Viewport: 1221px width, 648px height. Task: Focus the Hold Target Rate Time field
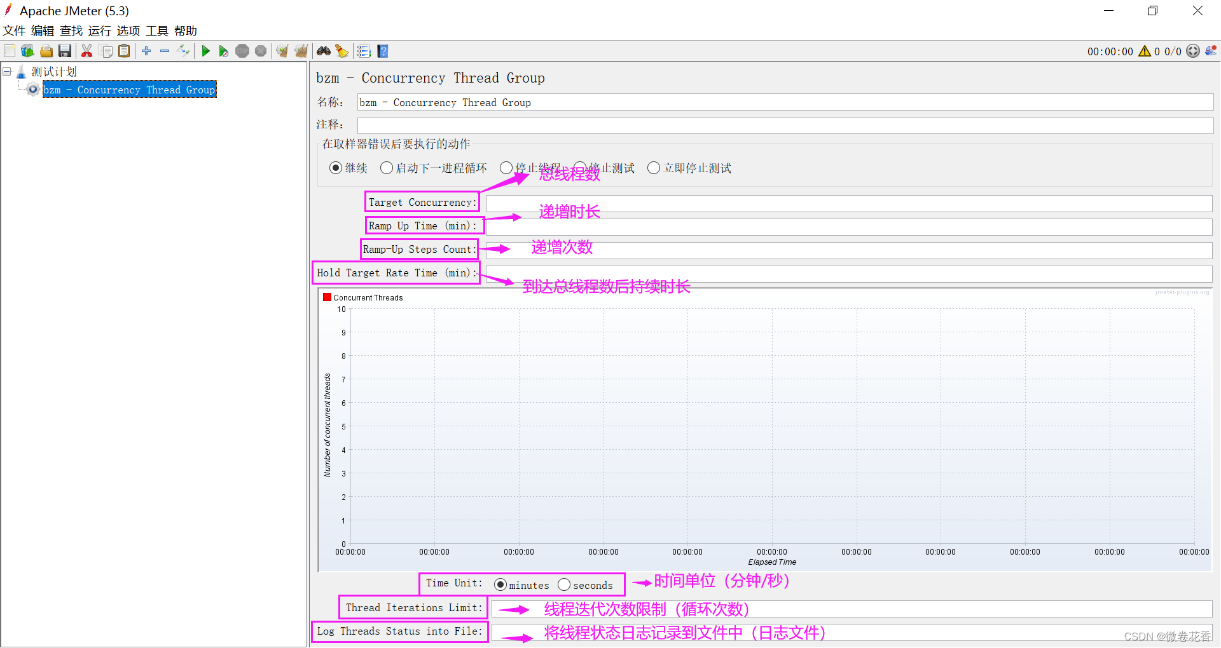tap(849, 274)
